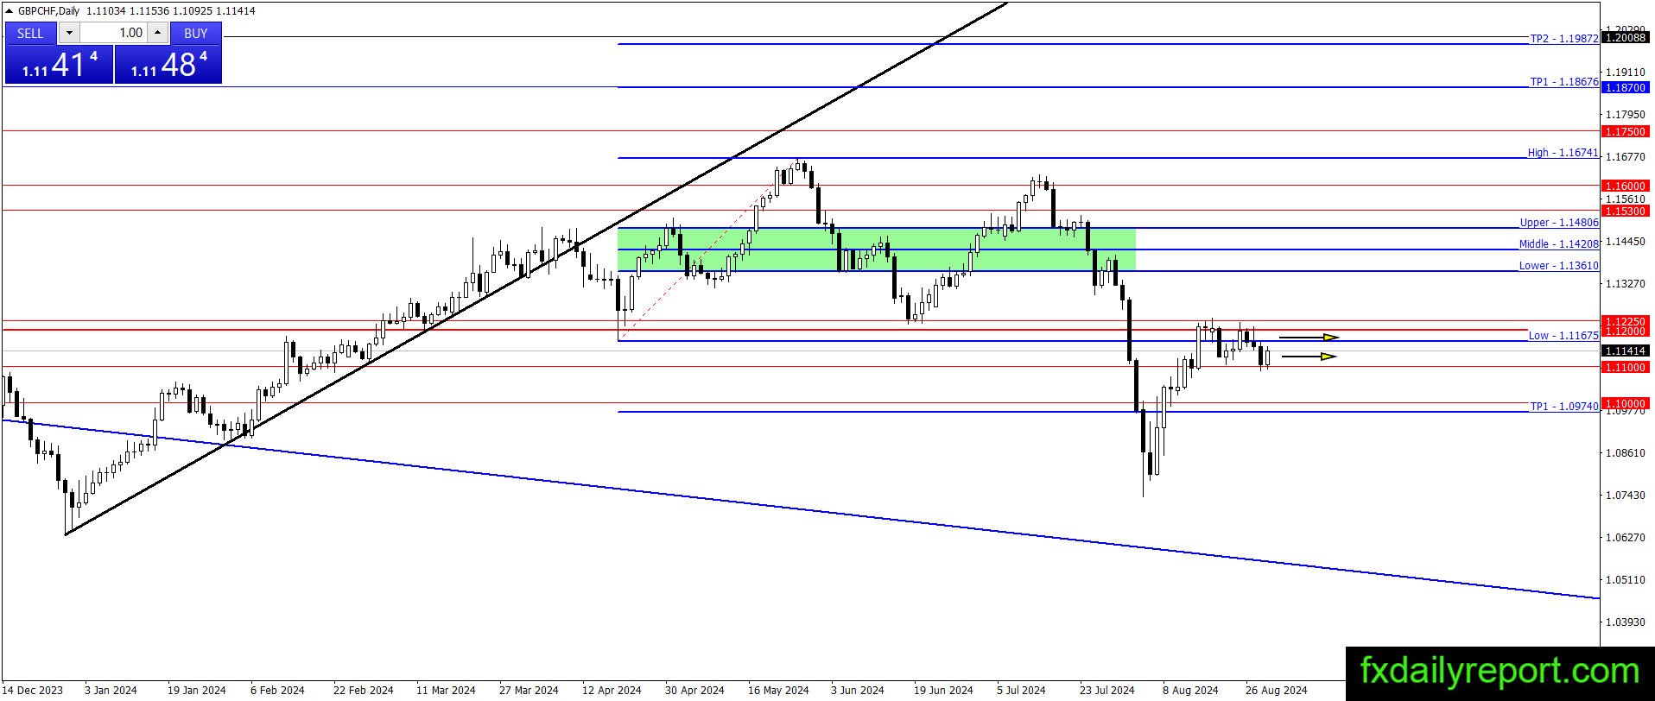This screenshot has width=1655, height=701.
Task: Open the fxdailyreport.com watermark link
Action: (x=1500, y=672)
